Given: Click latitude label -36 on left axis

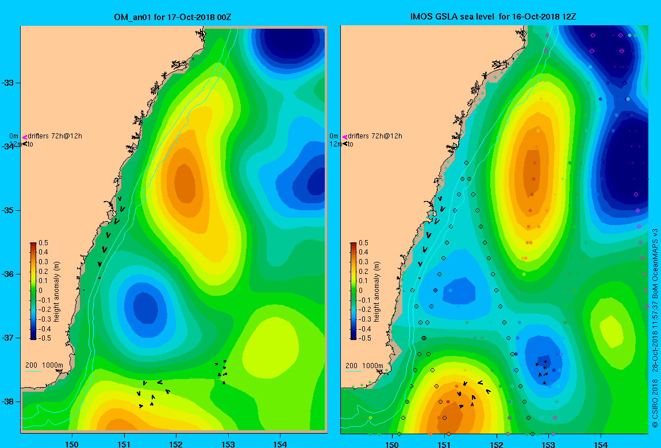Looking at the screenshot, I should pos(8,274).
